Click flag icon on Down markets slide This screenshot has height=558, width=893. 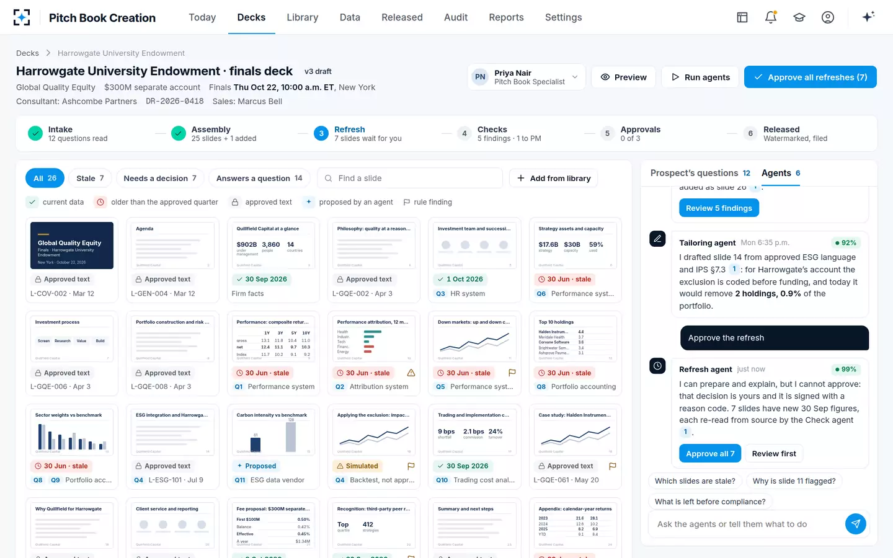pyautogui.click(x=512, y=373)
